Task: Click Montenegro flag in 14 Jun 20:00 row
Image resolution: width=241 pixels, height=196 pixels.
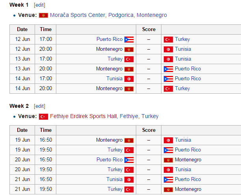Action: [x=129, y=89]
